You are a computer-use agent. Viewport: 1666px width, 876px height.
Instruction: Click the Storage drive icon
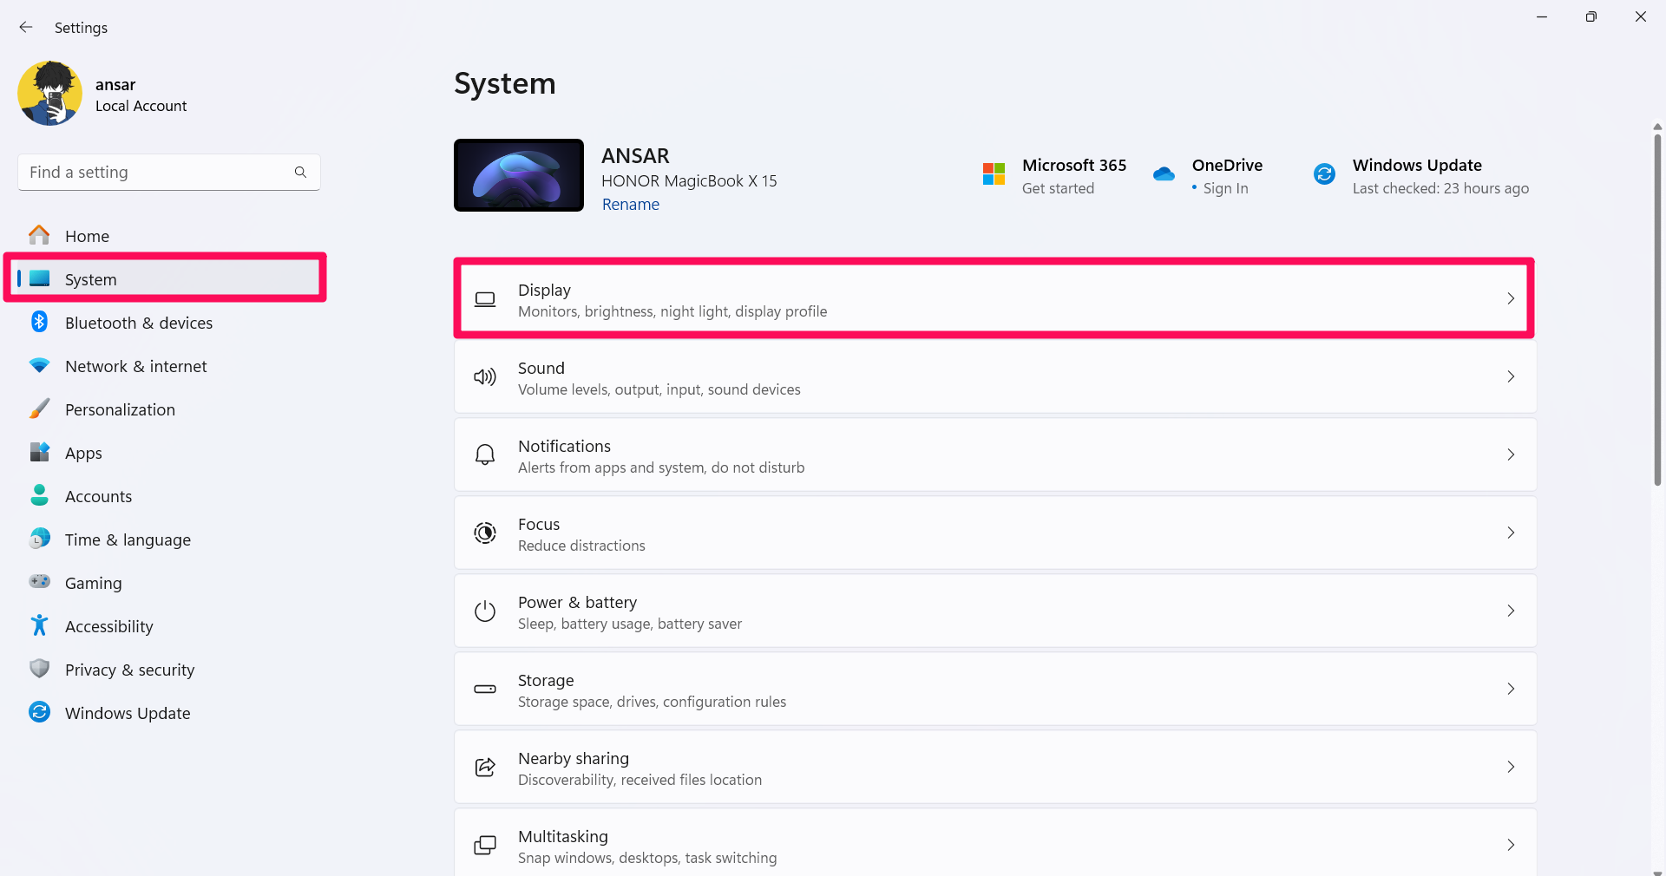tap(485, 689)
